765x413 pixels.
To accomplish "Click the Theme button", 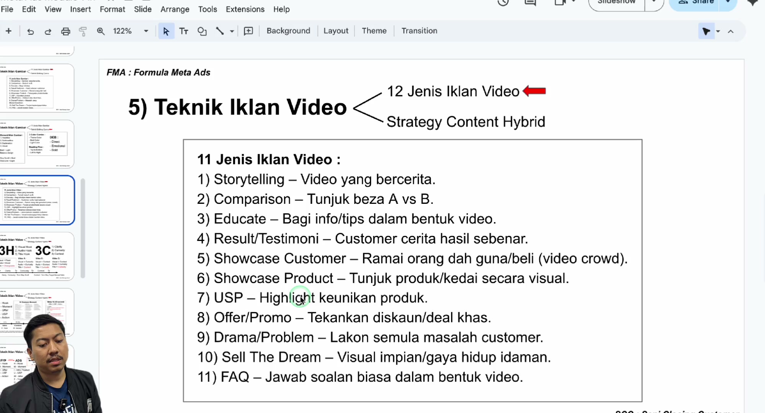I will pyautogui.click(x=374, y=31).
